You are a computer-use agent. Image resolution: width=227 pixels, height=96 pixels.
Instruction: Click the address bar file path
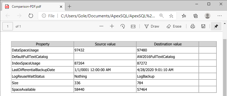pyautogui.click(x=108, y=16)
